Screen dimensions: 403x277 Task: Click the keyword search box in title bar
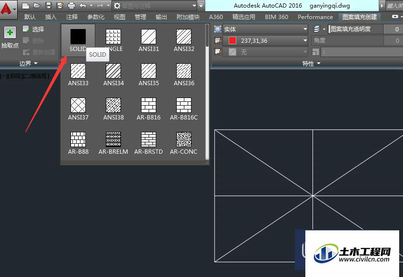394,6
